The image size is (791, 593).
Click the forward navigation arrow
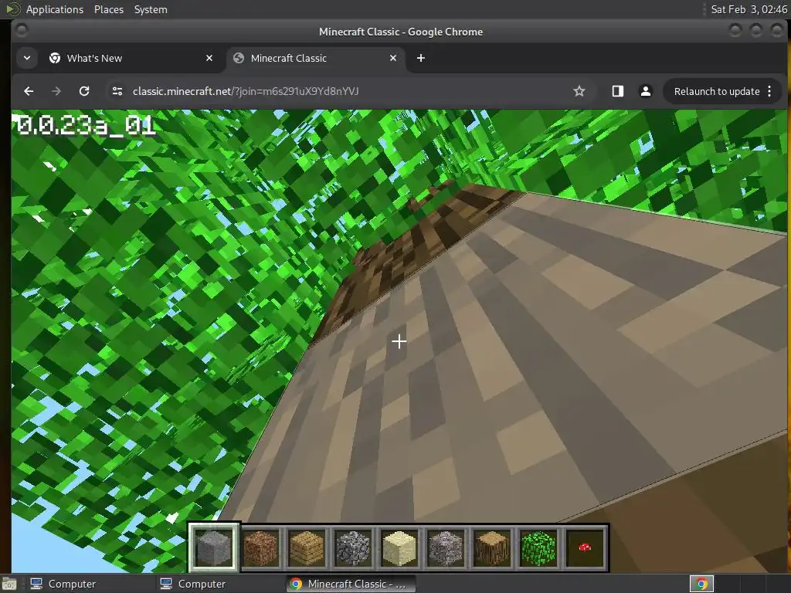point(56,91)
